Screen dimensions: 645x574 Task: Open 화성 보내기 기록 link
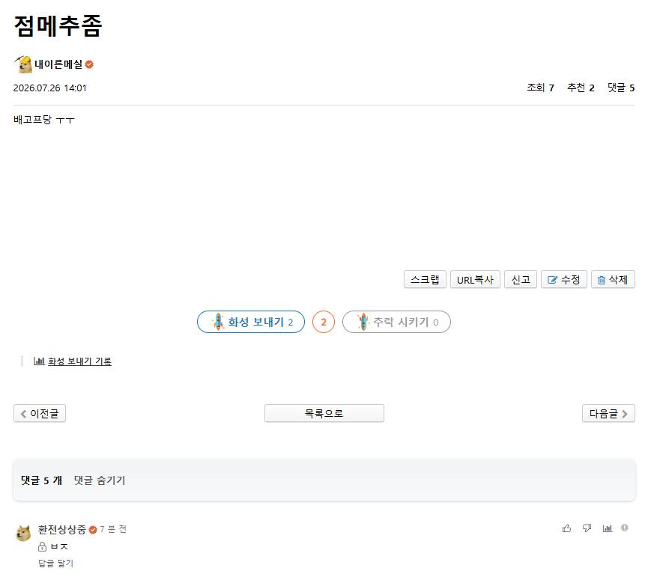click(x=80, y=361)
